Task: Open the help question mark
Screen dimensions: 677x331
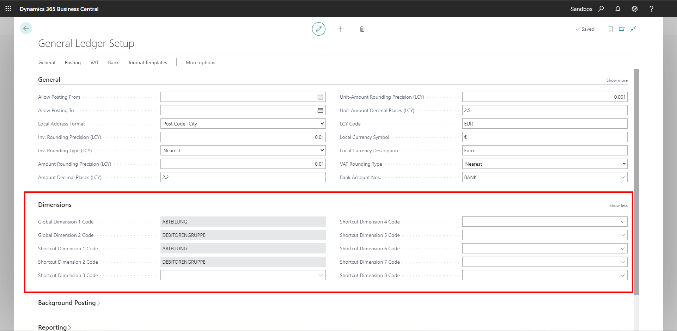Action: coord(651,9)
